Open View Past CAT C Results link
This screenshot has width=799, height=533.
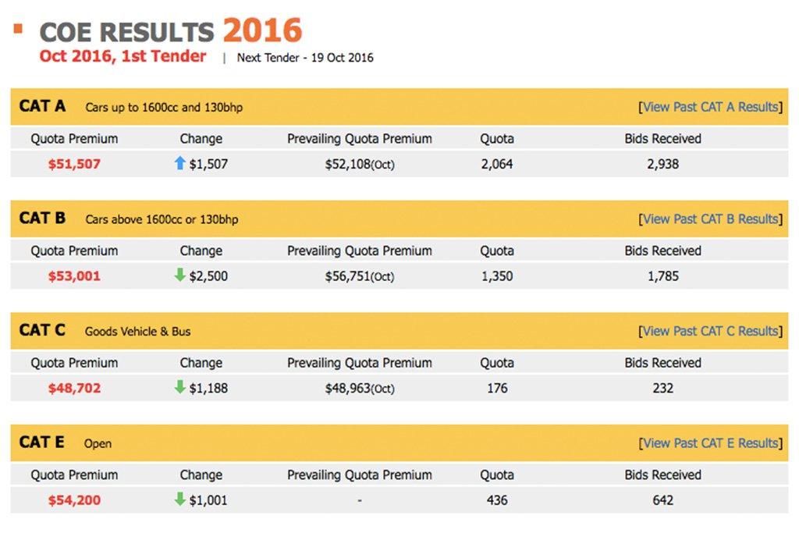(710, 331)
